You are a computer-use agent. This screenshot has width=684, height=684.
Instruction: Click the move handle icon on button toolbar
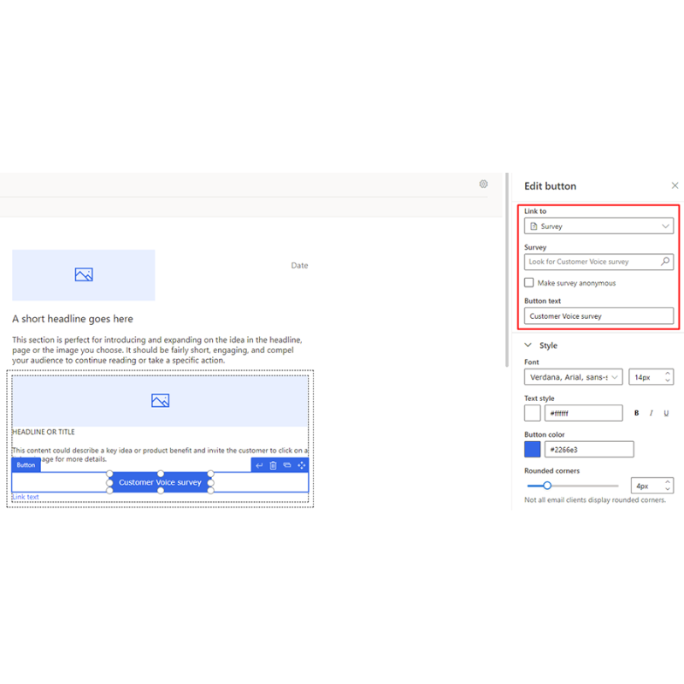302,465
